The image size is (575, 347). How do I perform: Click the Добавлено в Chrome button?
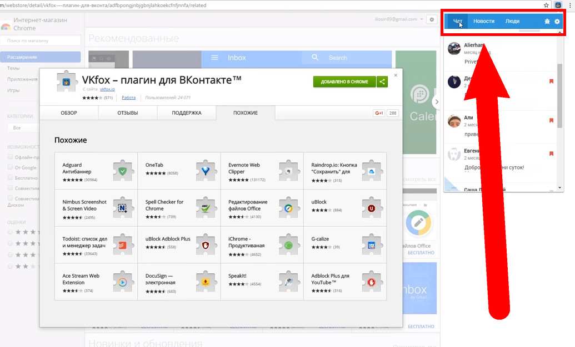344,82
